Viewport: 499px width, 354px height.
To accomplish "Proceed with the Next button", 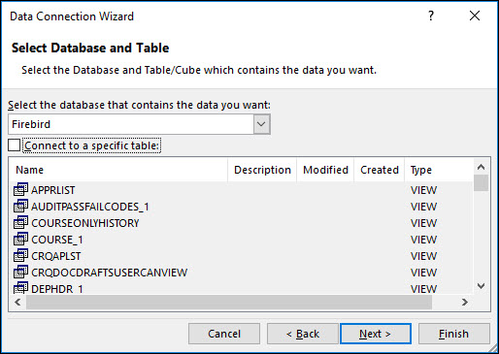I will coord(376,334).
